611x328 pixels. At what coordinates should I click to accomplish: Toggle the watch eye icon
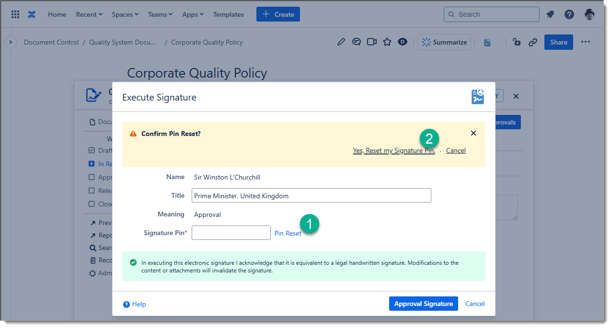[x=403, y=42]
